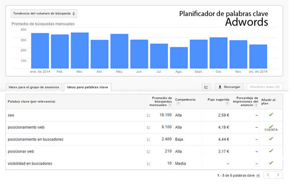
Task: Open trend chart icon for 'posicionamiento en buscadores'
Action: tap(149, 139)
